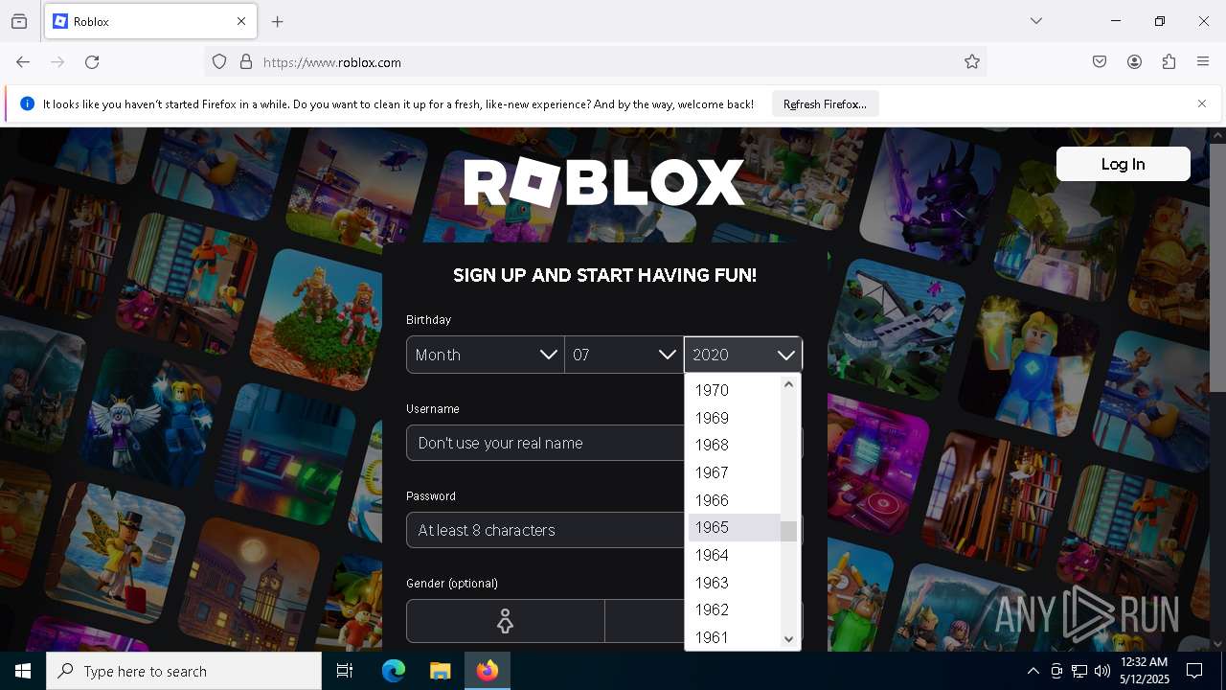
Task: Close the Roblox tab
Action: pos(241,21)
